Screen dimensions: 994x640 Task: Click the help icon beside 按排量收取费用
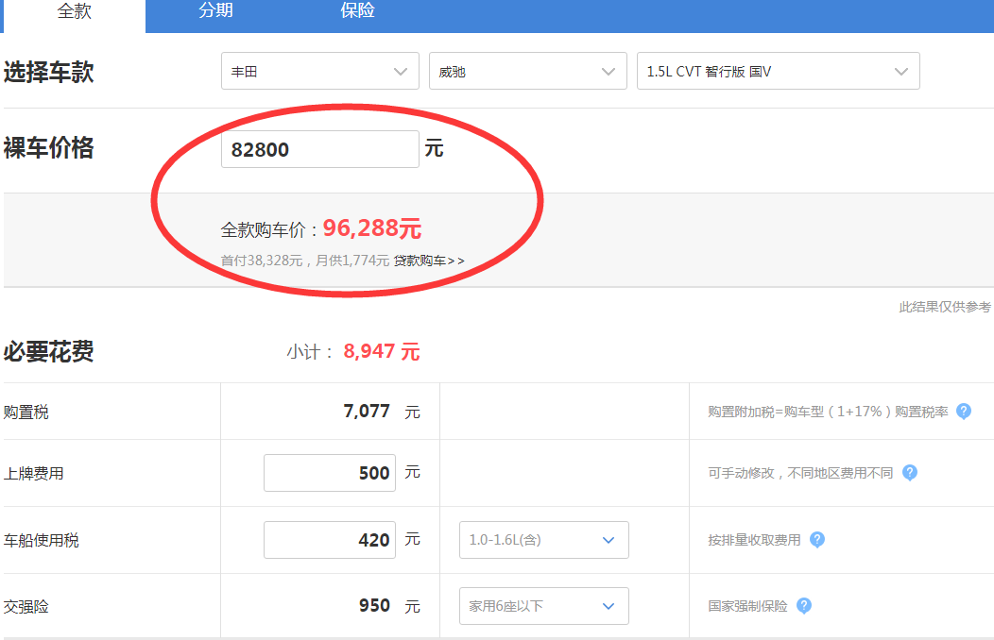tap(817, 540)
